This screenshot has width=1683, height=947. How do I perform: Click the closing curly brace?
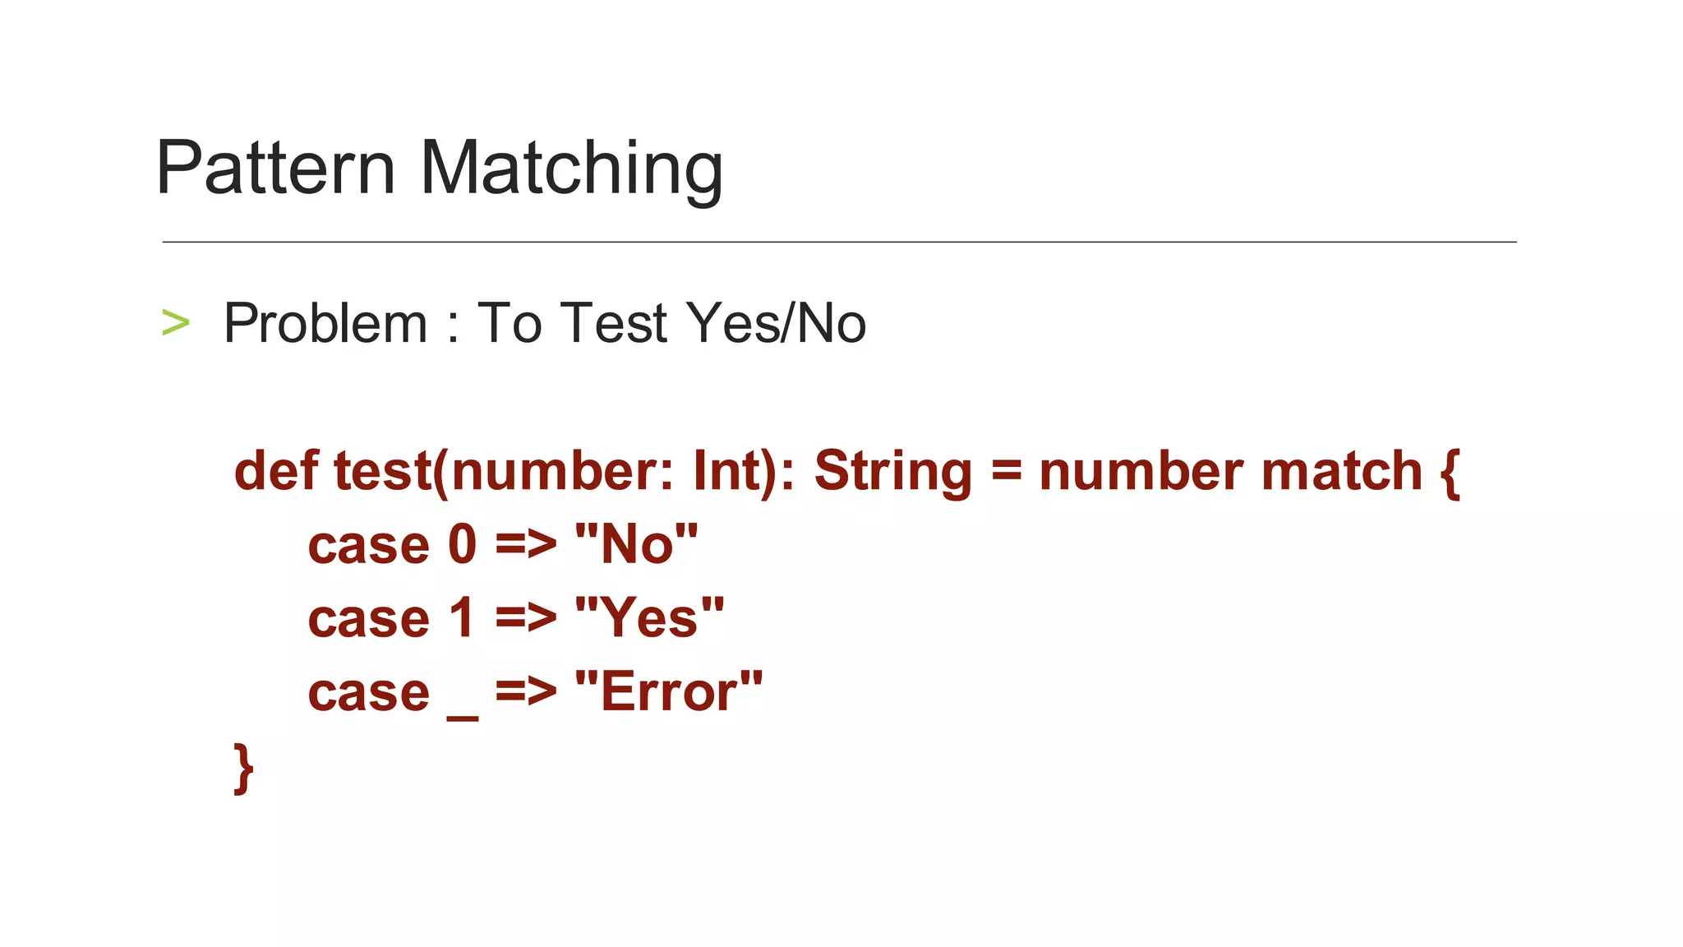[243, 769]
